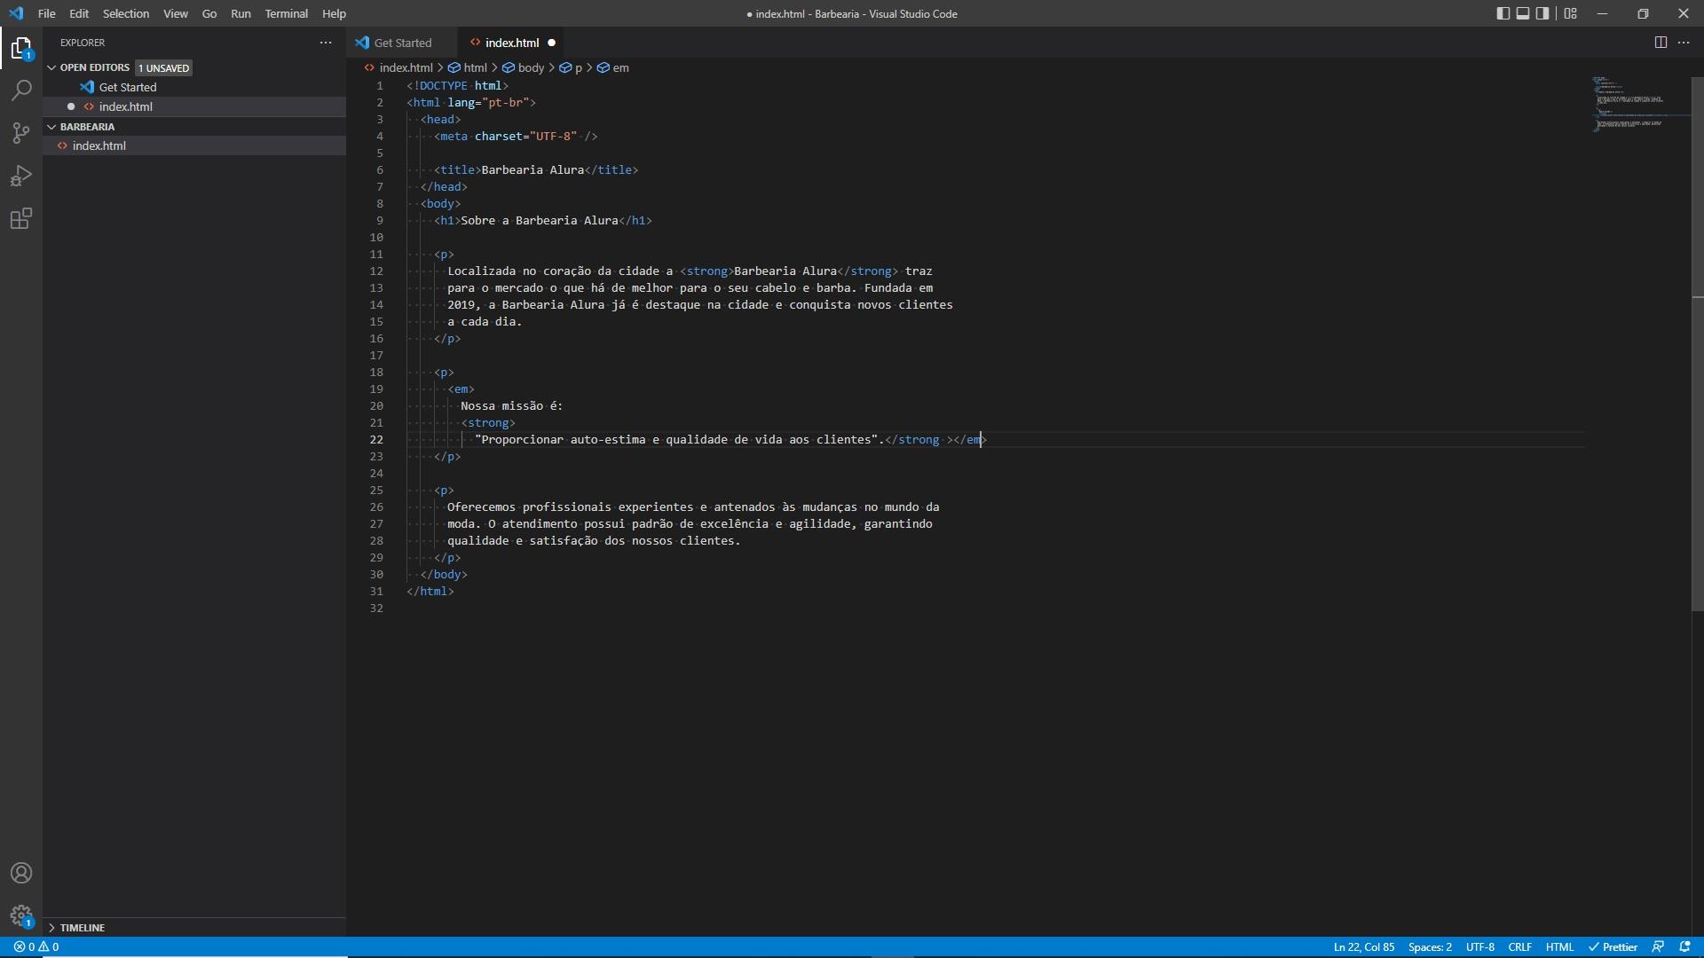
Task: Click the unsaved dot on index.html tab
Action: pyautogui.click(x=551, y=43)
